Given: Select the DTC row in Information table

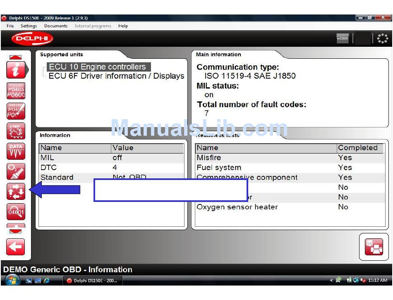Looking at the screenshot, I should 111,168.
